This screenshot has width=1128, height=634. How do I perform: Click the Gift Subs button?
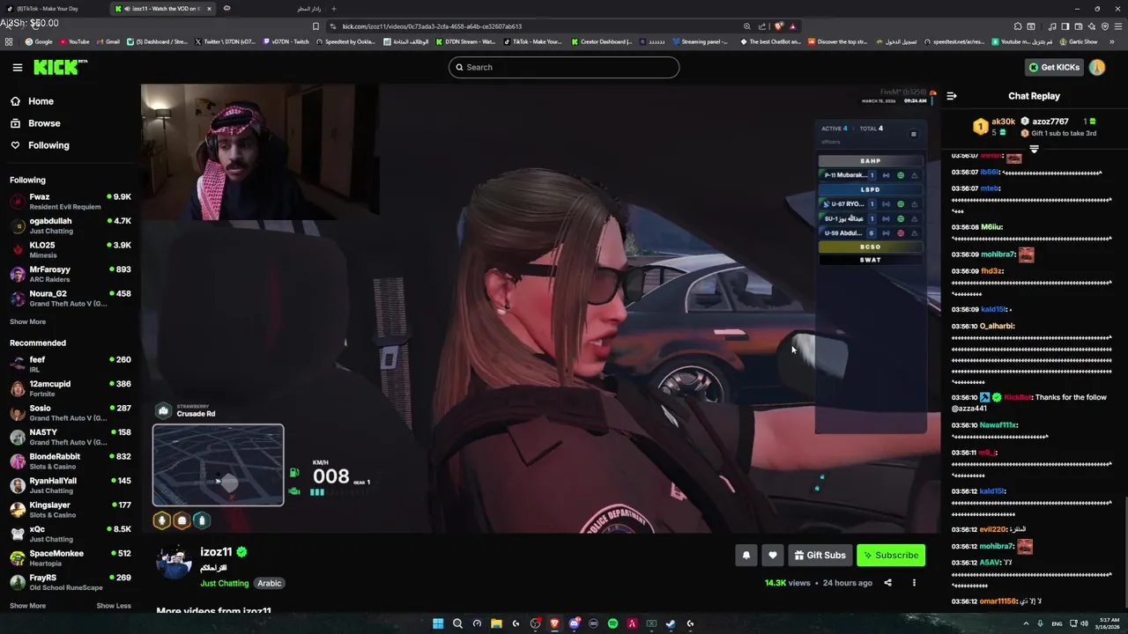[820, 555]
